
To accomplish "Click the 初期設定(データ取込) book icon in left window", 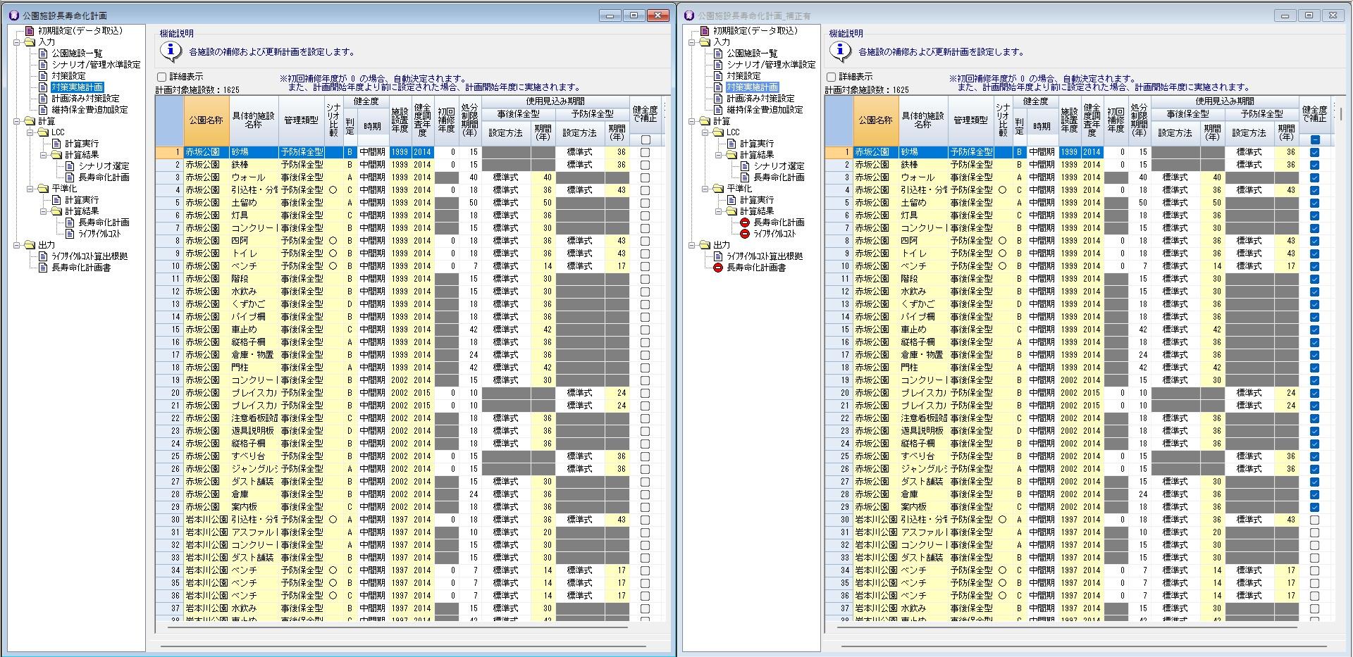I will (30, 31).
